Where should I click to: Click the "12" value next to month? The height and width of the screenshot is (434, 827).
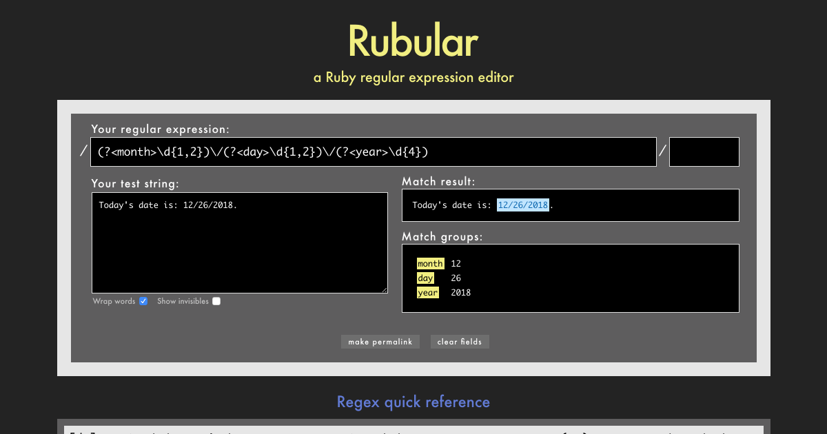click(x=456, y=263)
